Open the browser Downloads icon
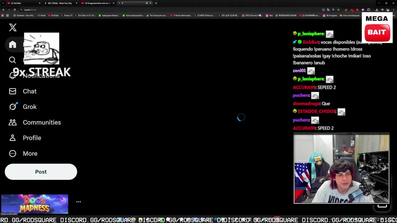Screen dimensions: 397x223 tap(377, 10)
